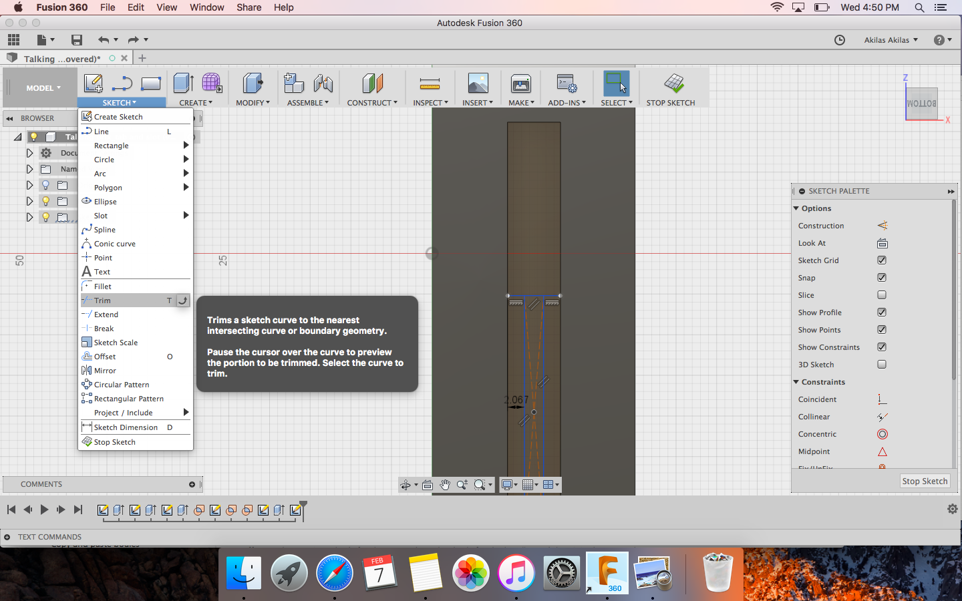Click the Save icon in top bar
This screenshot has height=601, width=962.
click(x=77, y=40)
